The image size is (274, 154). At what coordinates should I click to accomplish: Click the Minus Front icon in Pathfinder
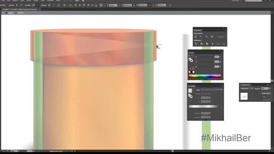pyautogui.click(x=201, y=37)
